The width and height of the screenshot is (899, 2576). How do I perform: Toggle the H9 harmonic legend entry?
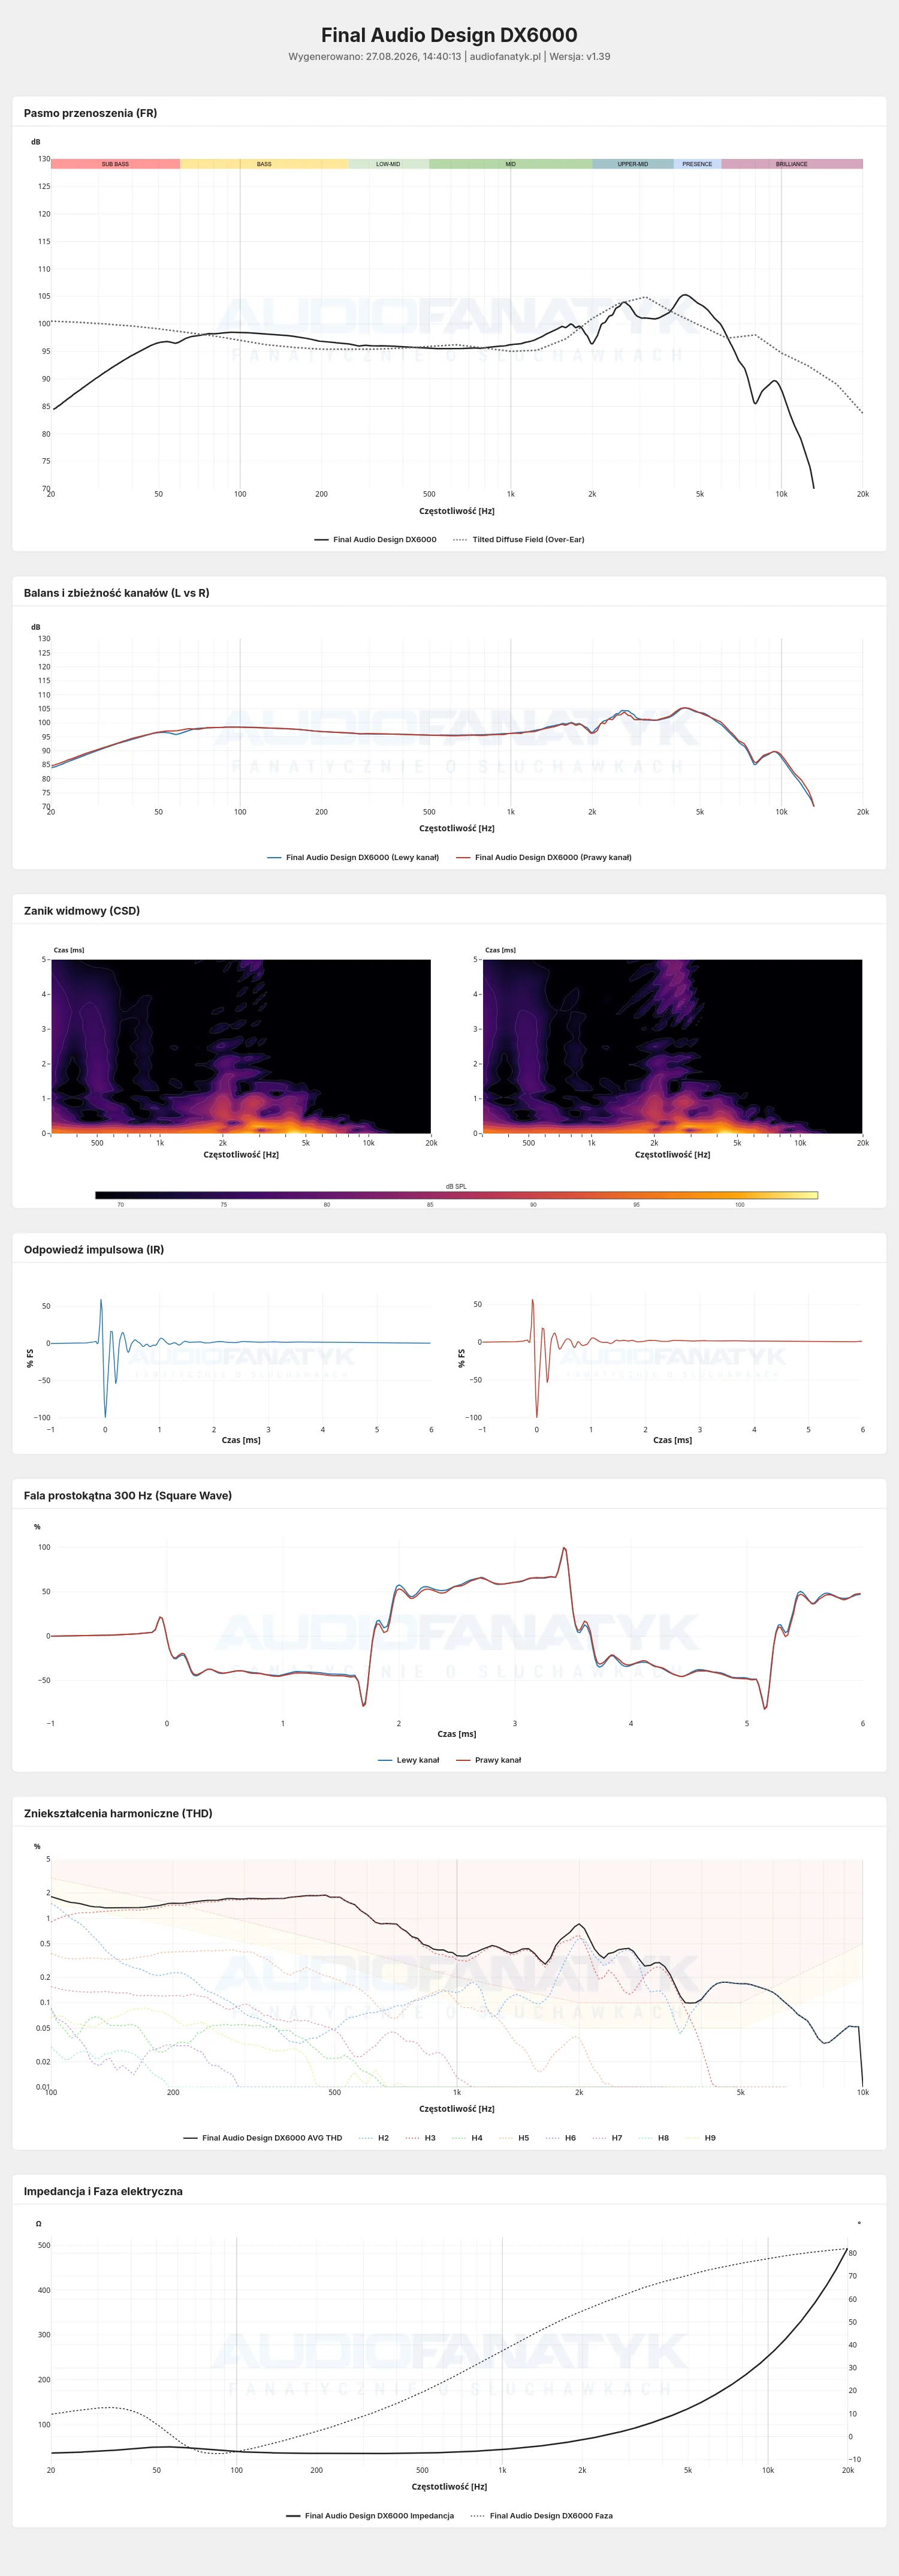701,2138
